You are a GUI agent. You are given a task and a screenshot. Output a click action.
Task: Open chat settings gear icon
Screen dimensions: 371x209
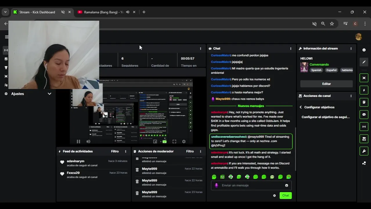(274, 195)
